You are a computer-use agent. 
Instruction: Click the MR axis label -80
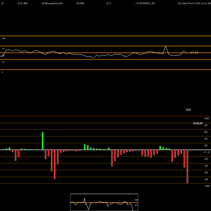point(206,179)
